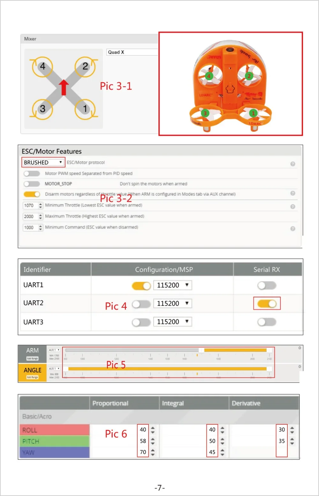Click YAW Proportional stepper arrows
319x496 pixels.
pos(153,452)
